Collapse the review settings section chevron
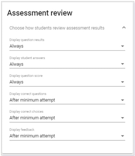 [x=124, y=28]
